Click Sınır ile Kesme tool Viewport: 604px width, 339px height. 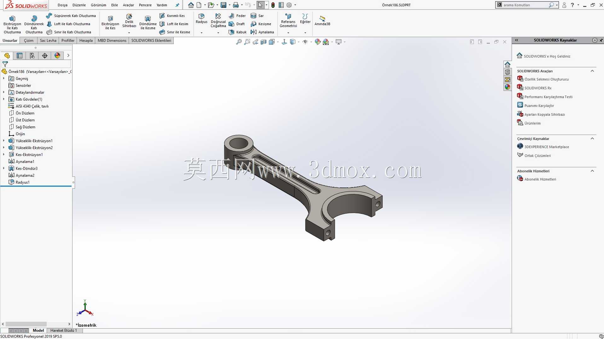point(175,32)
